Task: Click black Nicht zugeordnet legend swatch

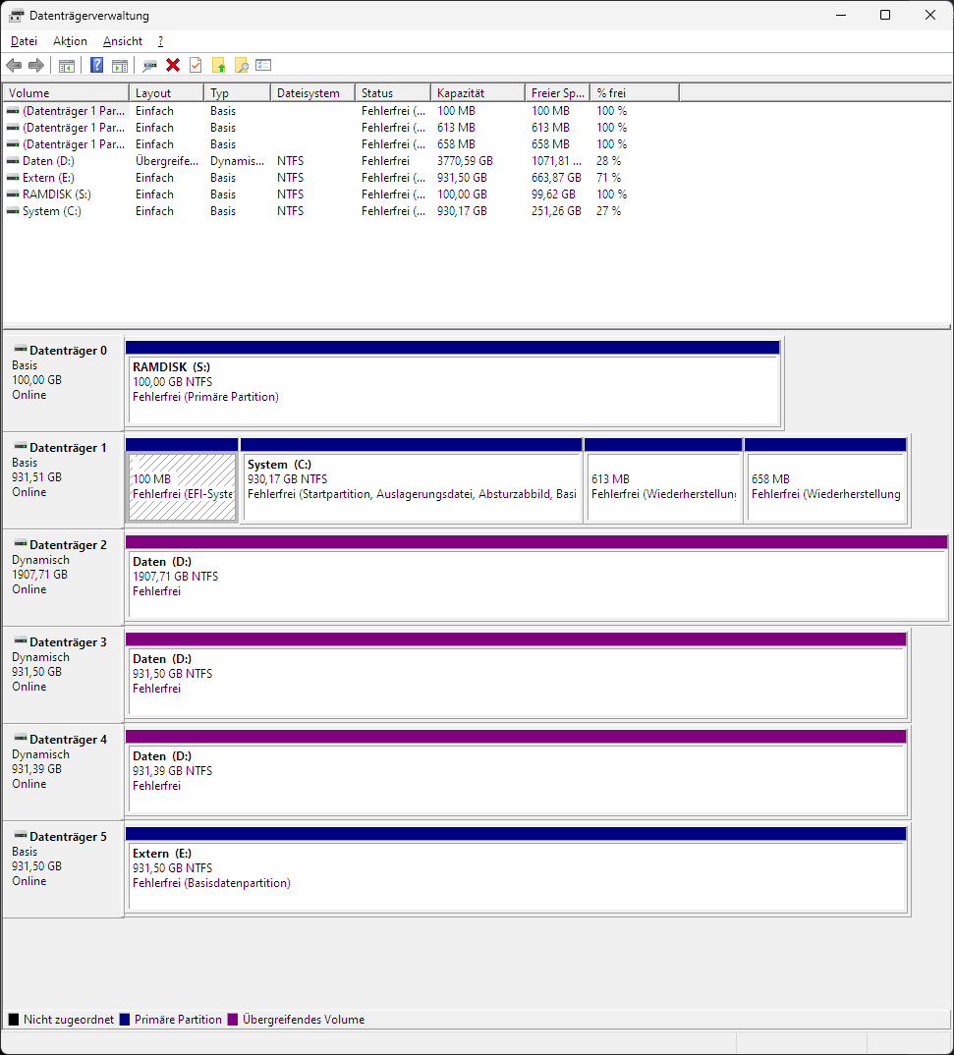Action: tap(14, 1020)
